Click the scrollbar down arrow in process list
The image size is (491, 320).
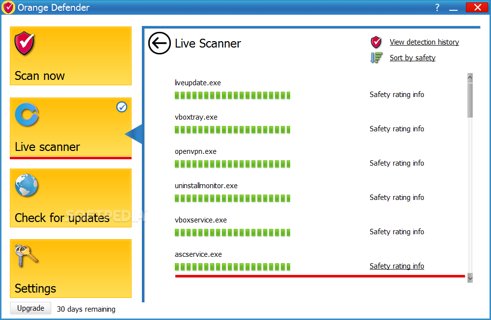(x=470, y=278)
